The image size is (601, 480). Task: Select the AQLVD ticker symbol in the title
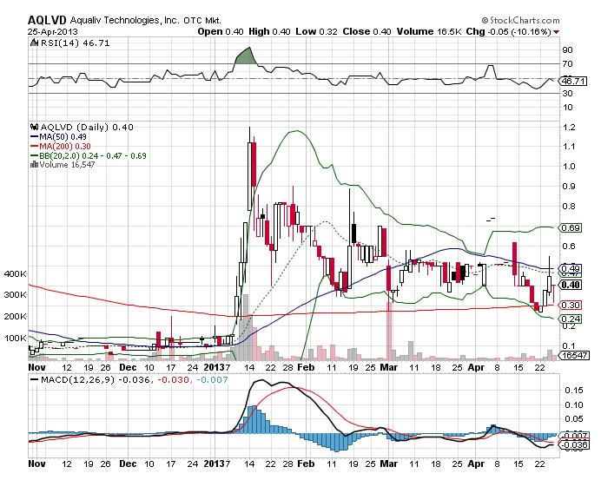click(x=47, y=20)
